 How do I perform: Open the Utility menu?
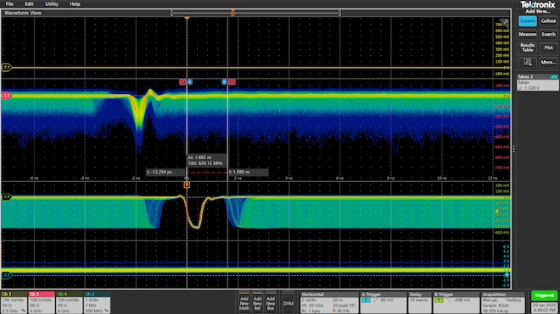tap(52, 4)
